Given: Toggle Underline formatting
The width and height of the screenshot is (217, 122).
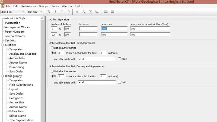Looking at the screenshot, I should coord(62,12).
